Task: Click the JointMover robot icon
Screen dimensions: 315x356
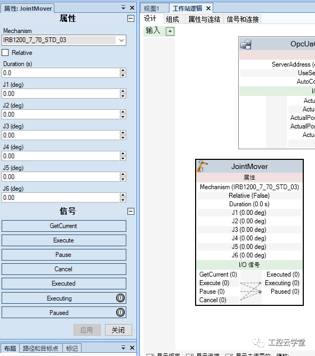Action: [x=202, y=166]
